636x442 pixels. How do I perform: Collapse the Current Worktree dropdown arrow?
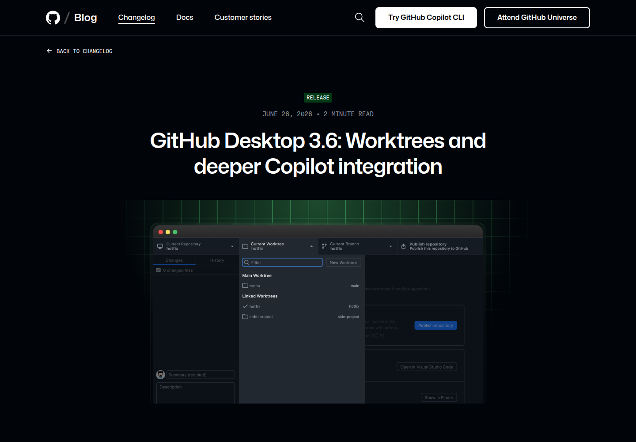coord(311,246)
